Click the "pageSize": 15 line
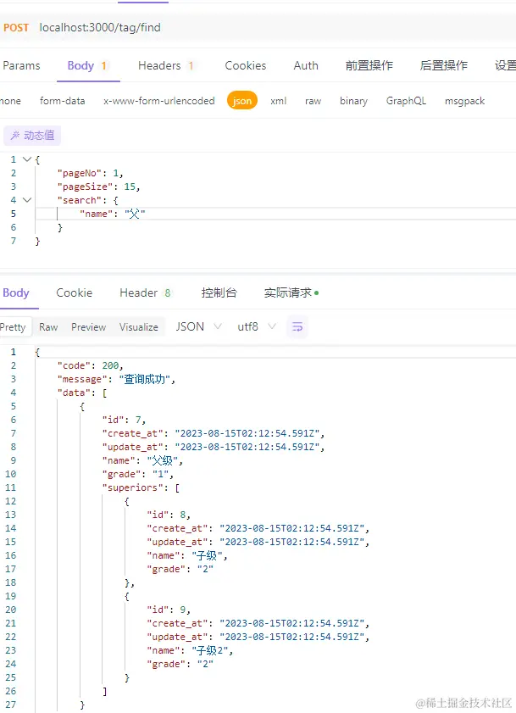 (98, 187)
